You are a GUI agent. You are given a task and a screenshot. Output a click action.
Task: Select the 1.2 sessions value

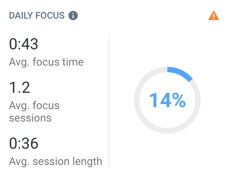point(19,87)
